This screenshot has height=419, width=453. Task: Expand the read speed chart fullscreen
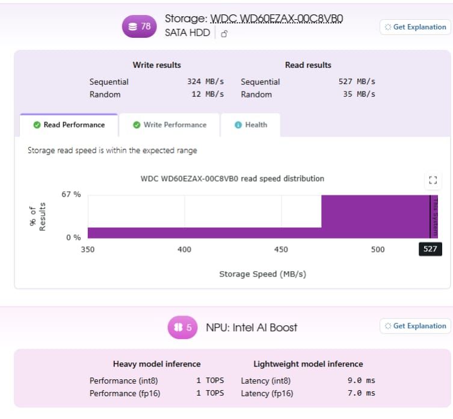click(433, 180)
